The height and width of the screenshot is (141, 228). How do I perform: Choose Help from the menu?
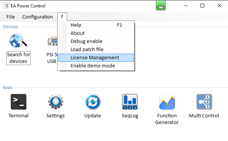96,25
